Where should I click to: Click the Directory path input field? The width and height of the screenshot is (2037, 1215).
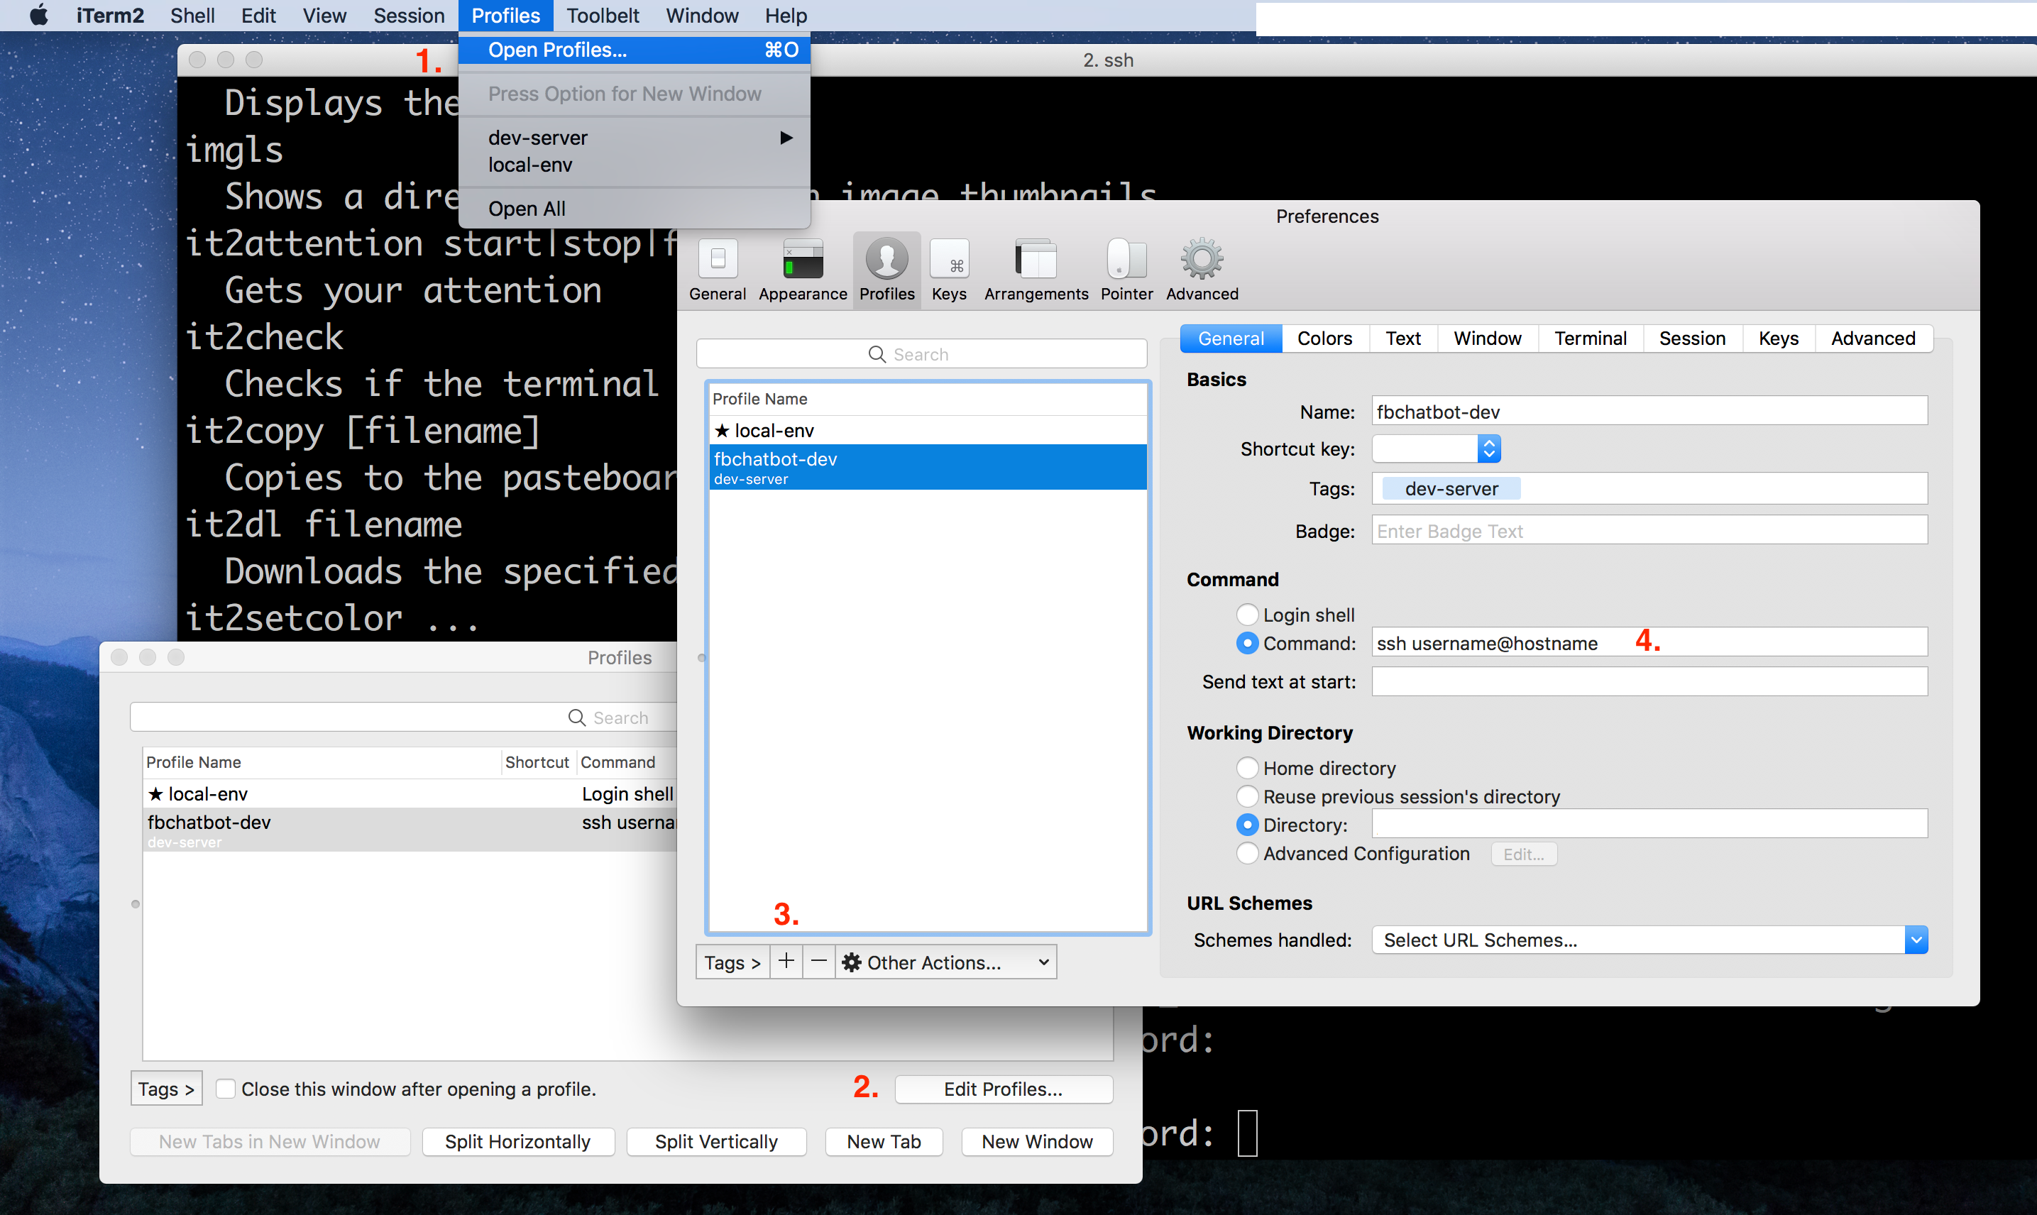click(x=1649, y=824)
